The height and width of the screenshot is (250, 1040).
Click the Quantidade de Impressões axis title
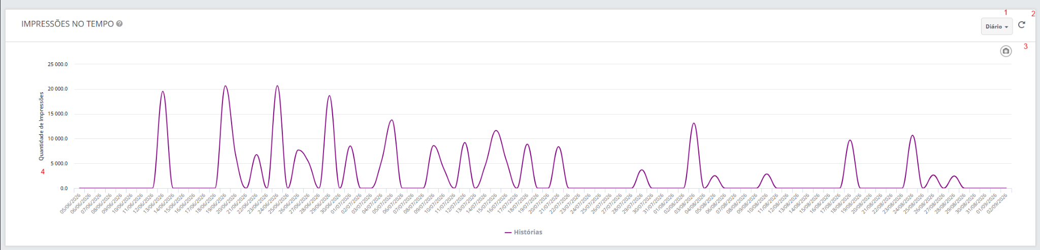[x=42, y=126]
